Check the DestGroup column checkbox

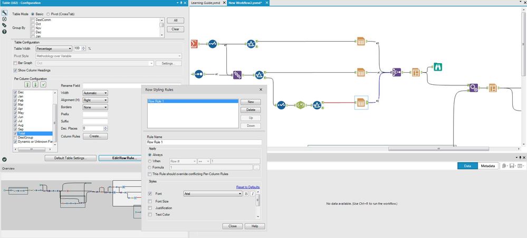[x=15, y=137]
